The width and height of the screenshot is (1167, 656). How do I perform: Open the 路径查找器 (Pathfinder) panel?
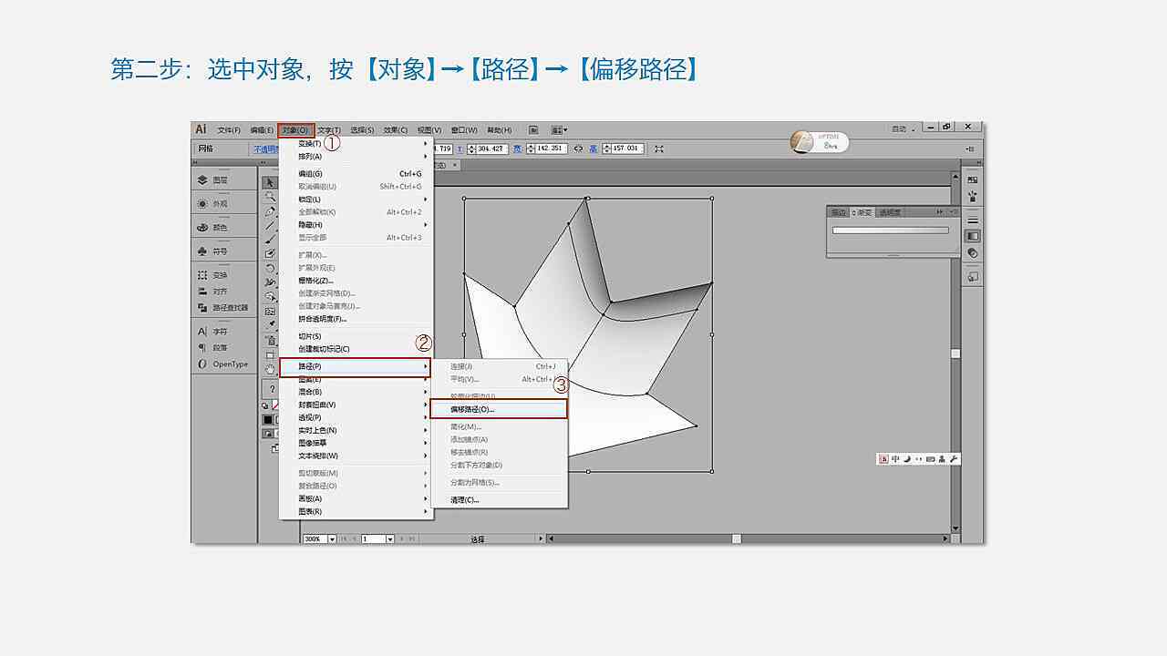(x=222, y=308)
